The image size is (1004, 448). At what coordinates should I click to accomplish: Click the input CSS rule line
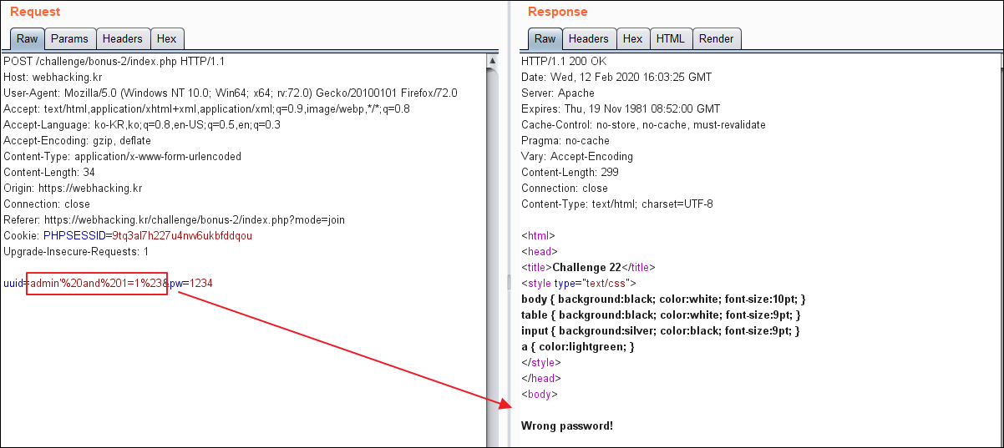tap(661, 331)
